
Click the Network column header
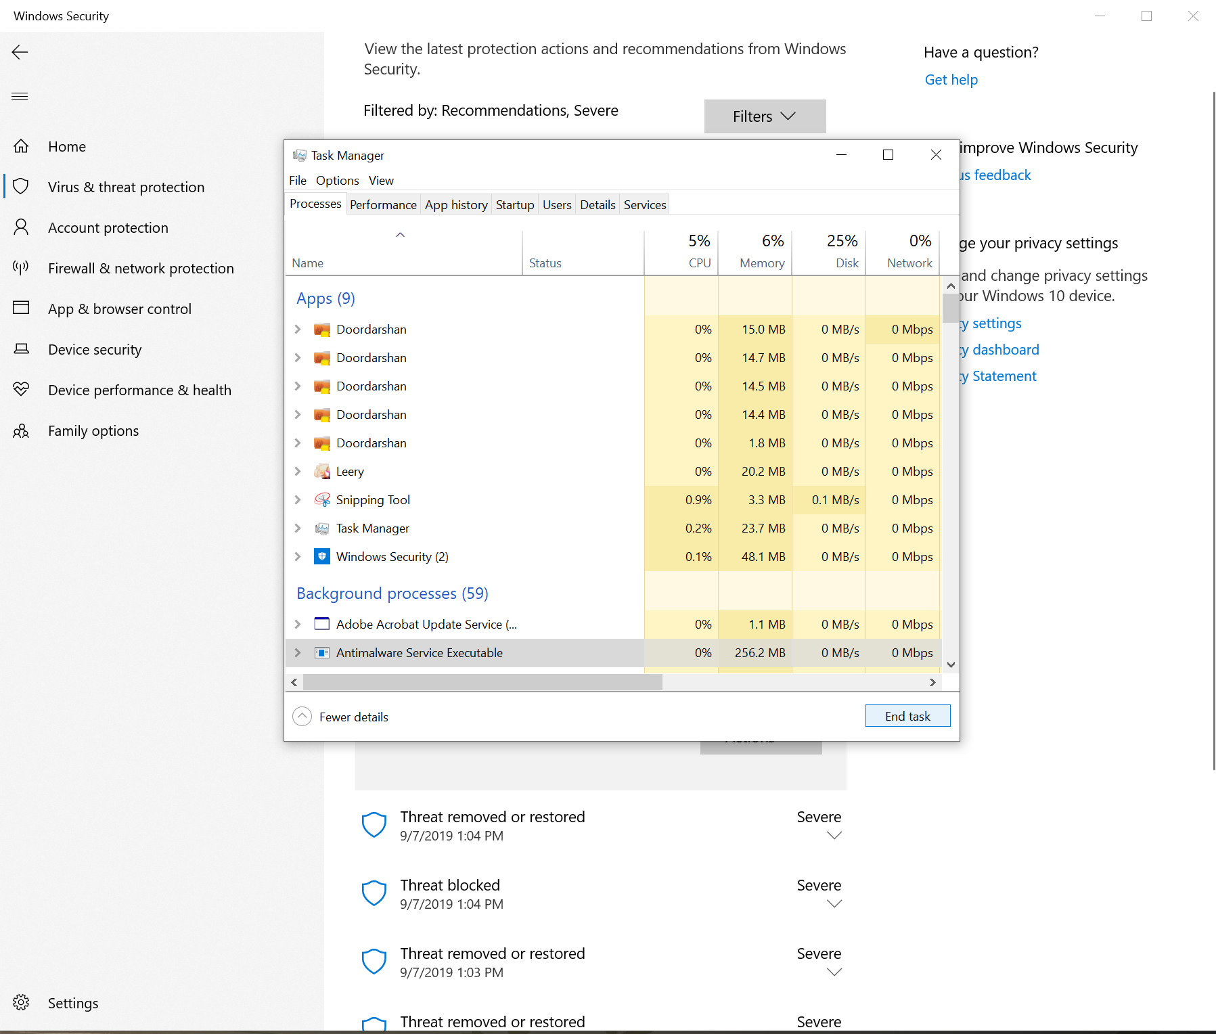pyautogui.click(x=903, y=252)
